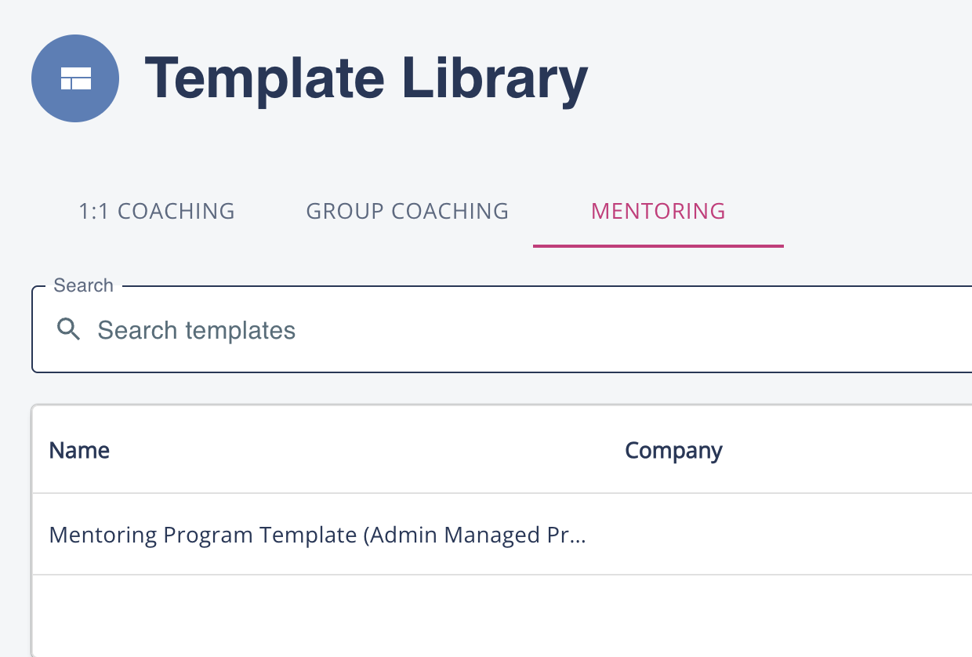Click the pink underline beneath Mentoring tab
Image resolution: width=972 pixels, height=657 pixels.
pyautogui.click(x=658, y=245)
